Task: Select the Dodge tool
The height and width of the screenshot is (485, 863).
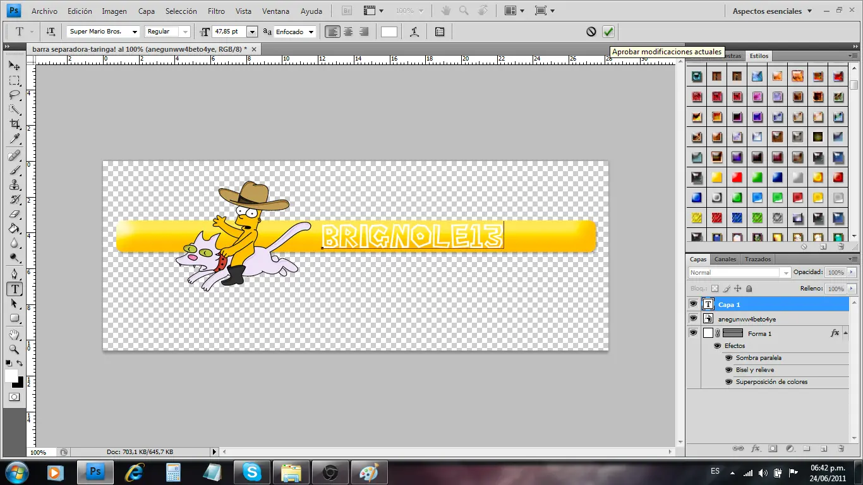Action: click(x=14, y=258)
